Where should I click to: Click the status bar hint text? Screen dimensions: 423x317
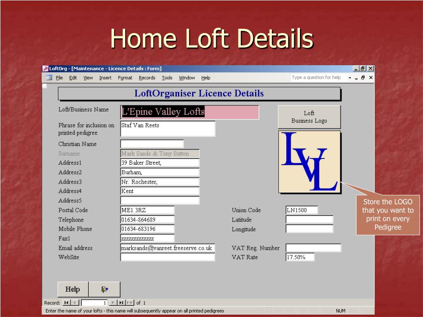coord(135,311)
